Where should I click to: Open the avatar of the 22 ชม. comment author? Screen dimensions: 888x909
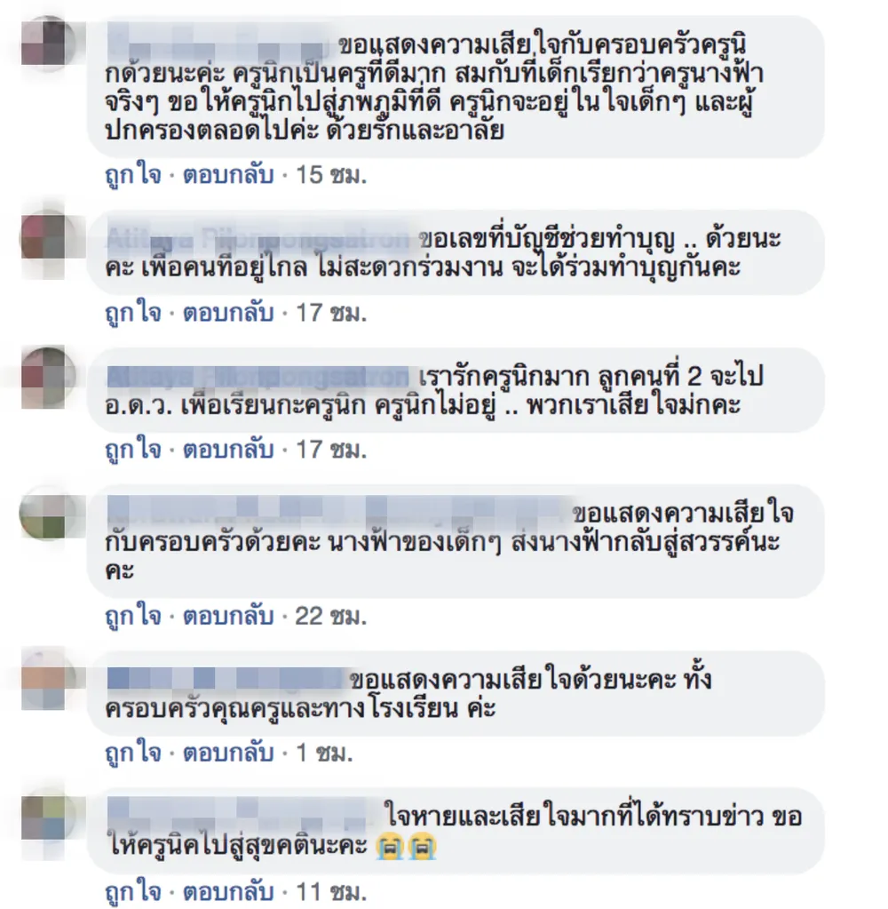[49, 514]
